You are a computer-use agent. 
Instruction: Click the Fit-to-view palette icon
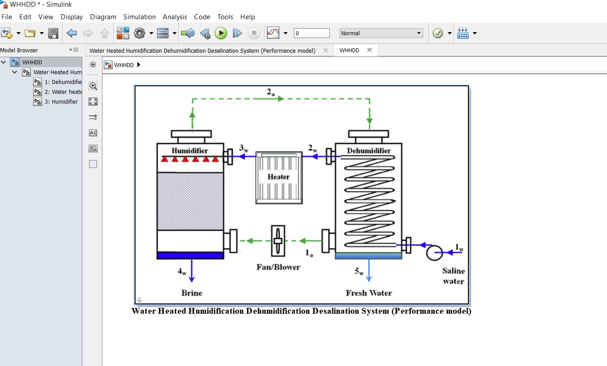tap(93, 101)
